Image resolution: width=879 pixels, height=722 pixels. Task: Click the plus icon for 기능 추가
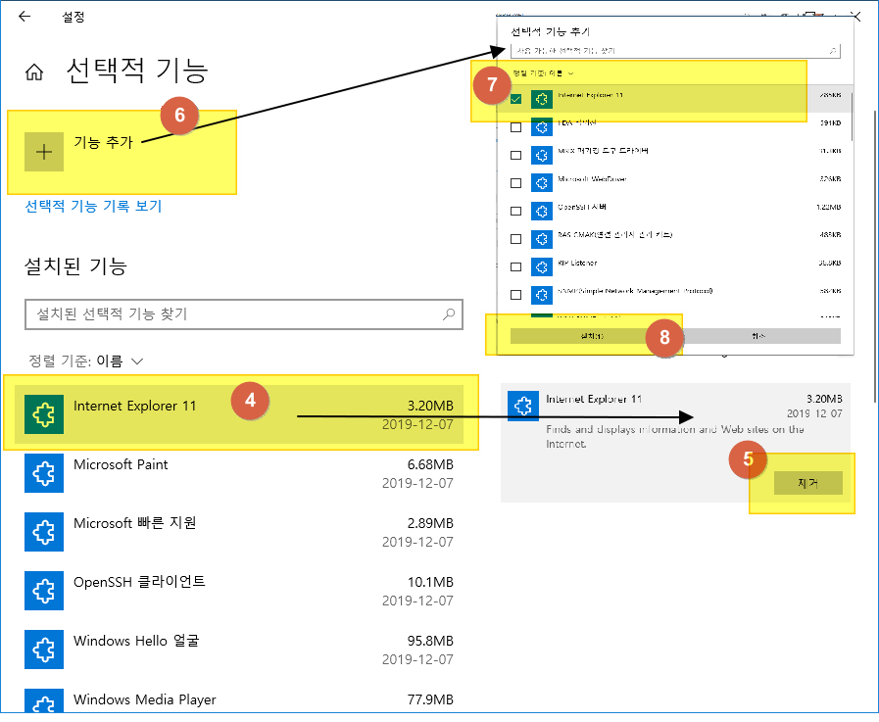point(44,152)
